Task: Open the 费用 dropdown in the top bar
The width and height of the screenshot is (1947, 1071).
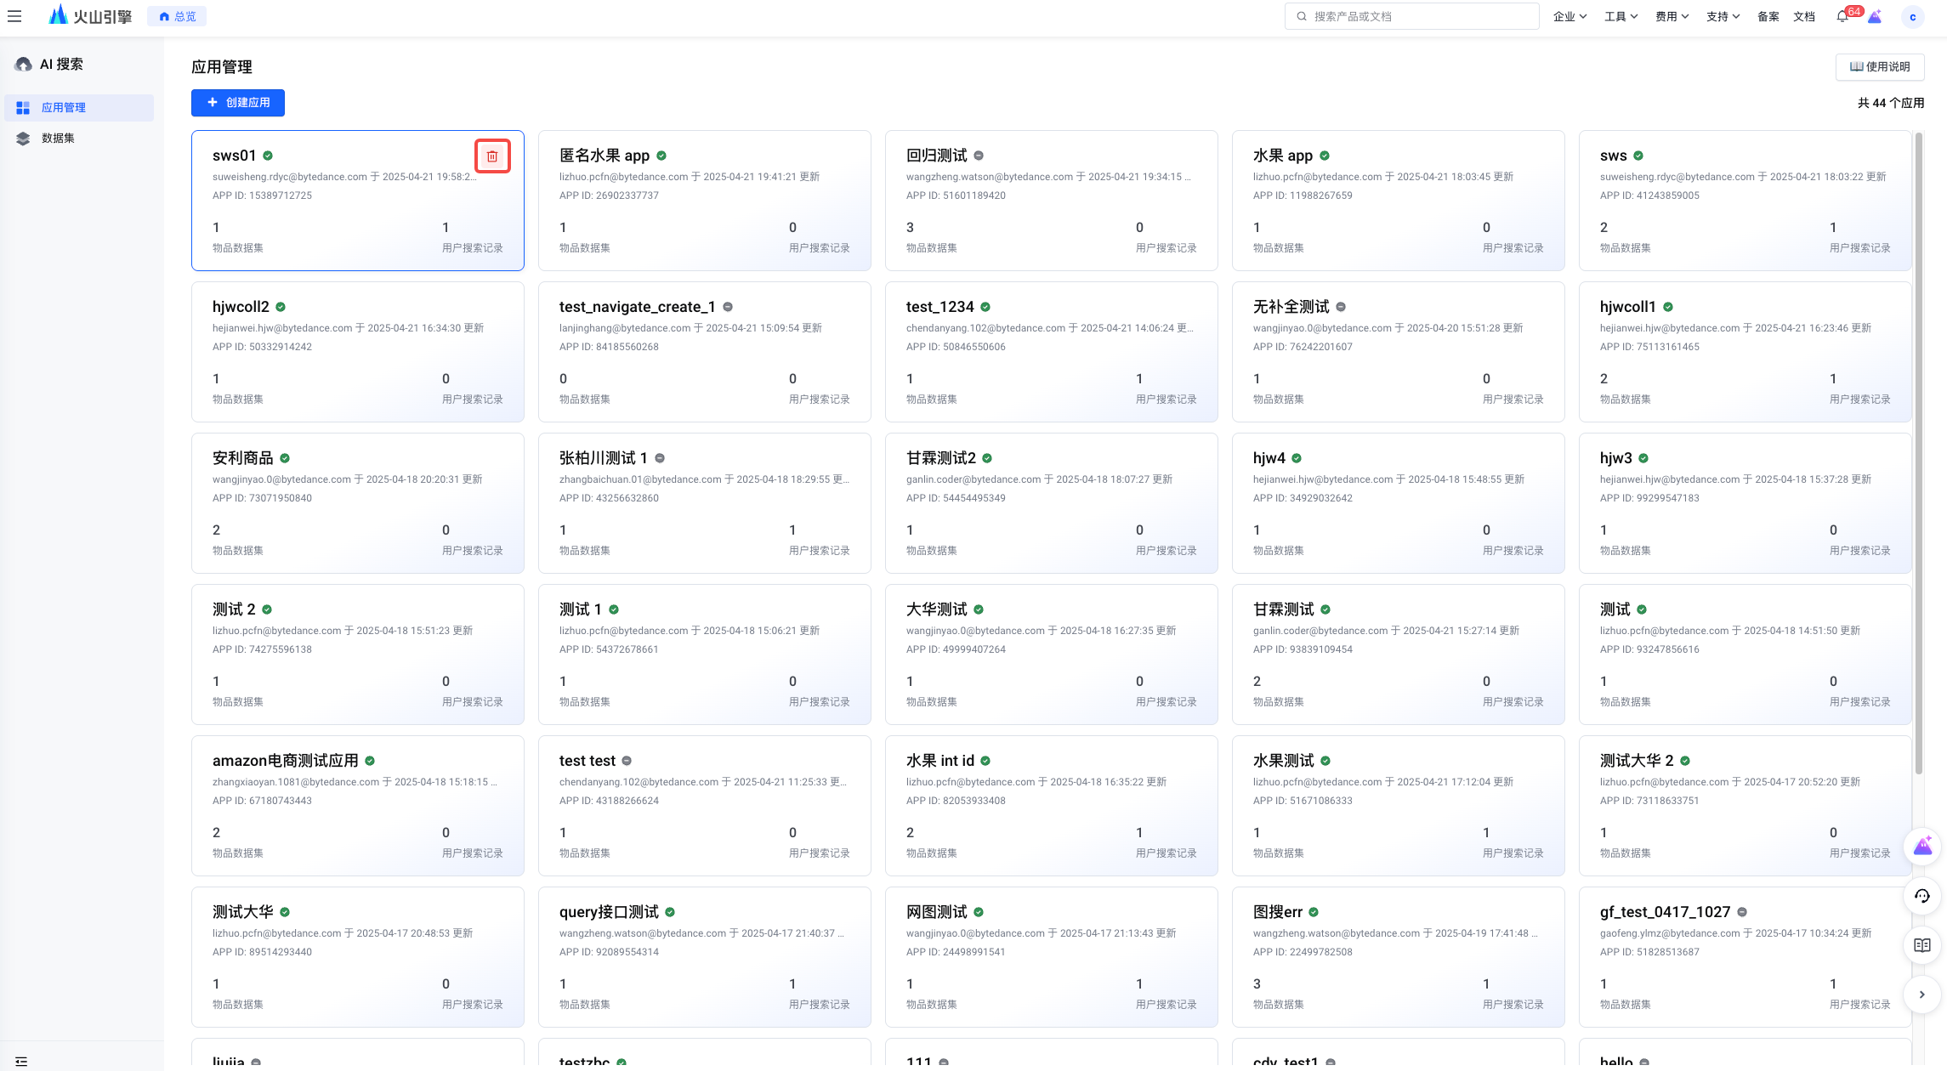Action: (x=1672, y=16)
